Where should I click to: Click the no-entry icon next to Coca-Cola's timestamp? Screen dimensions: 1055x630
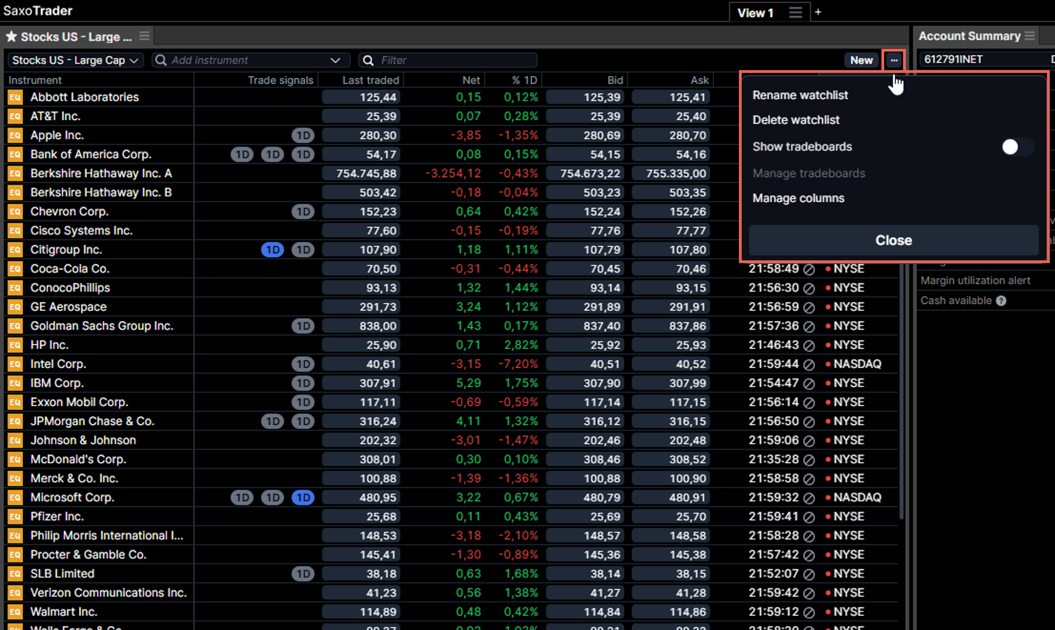809,268
